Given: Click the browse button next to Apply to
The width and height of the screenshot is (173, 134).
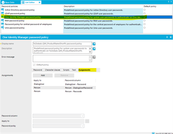Looking at the screenshot, I should 87,121.
